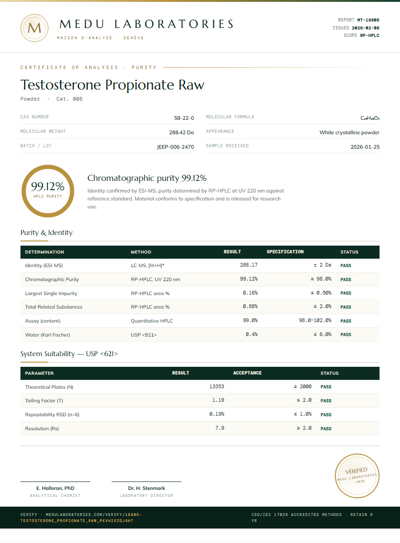Click the Purity & Identity section heading
The width and height of the screenshot is (400, 543).
tap(47, 233)
